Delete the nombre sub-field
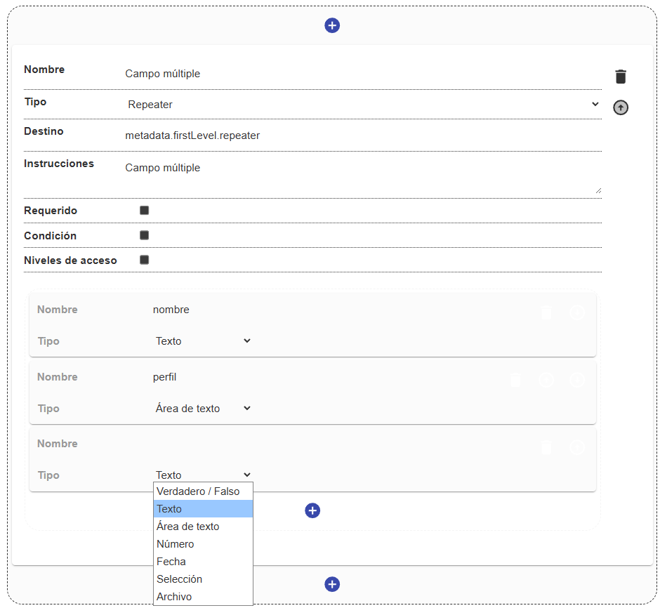Screen dimensions: 660x608 pos(546,312)
